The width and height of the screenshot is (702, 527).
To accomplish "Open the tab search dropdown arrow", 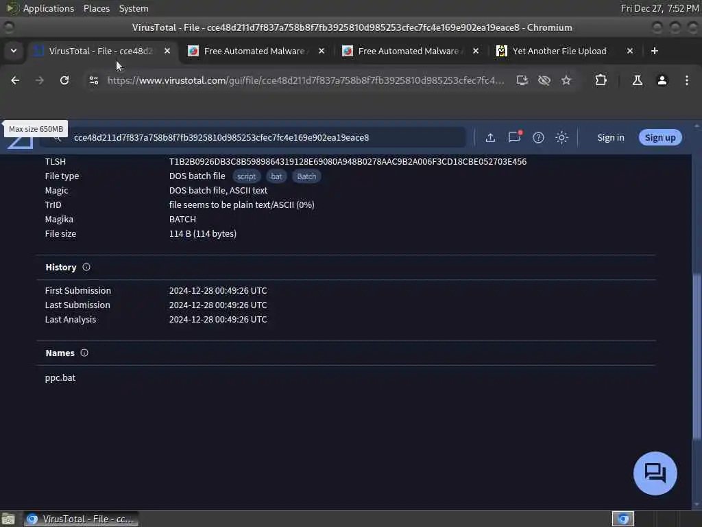I will coord(14,51).
